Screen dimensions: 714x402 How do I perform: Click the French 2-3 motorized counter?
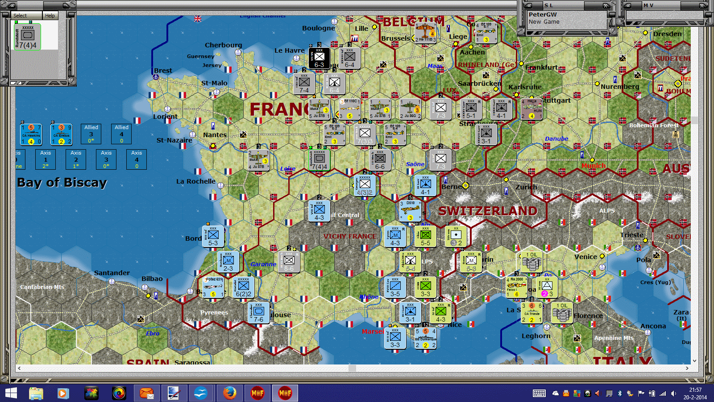(x=228, y=262)
